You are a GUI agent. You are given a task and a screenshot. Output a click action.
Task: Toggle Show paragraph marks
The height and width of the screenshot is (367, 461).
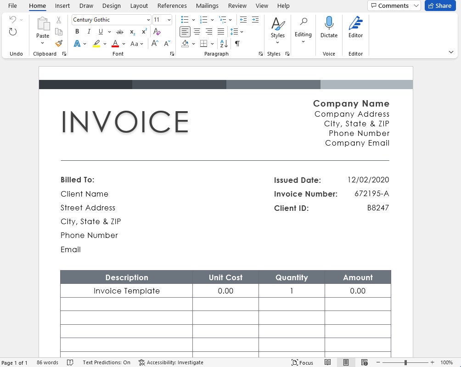pos(237,44)
